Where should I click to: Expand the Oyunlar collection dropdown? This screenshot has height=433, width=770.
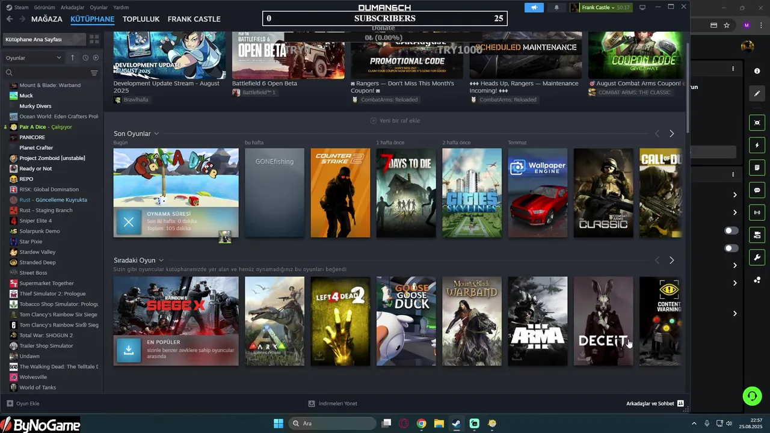(x=34, y=58)
